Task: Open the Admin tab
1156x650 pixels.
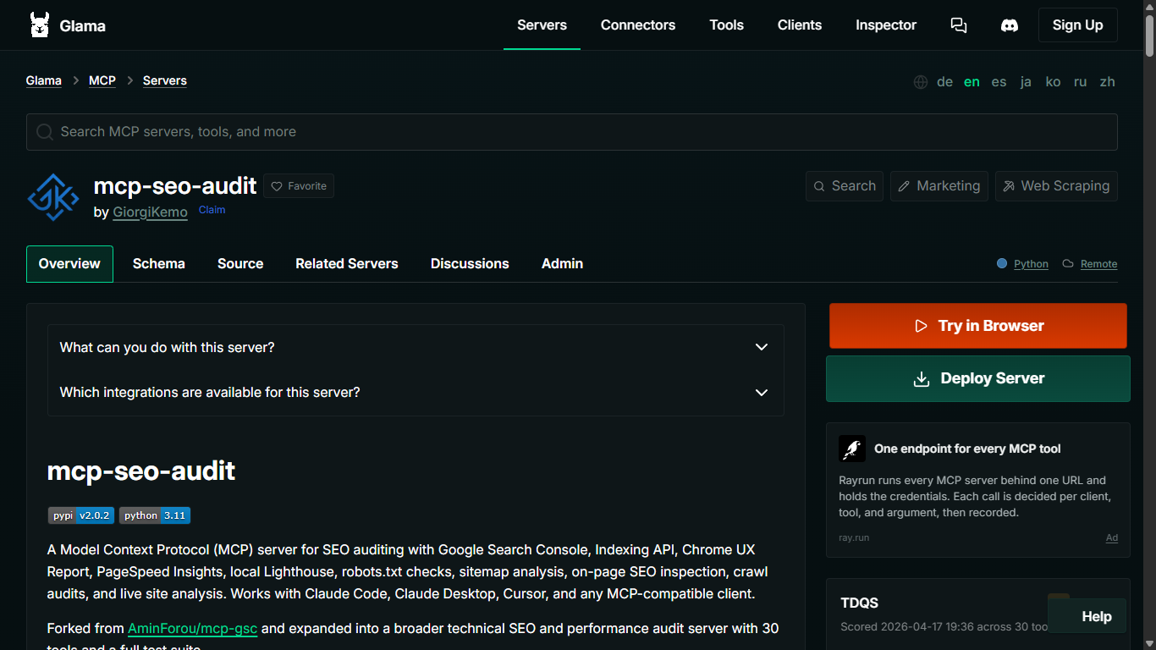Action: click(x=562, y=264)
